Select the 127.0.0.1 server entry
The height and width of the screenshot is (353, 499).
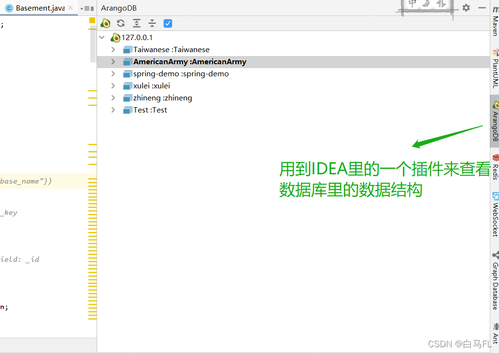click(x=137, y=38)
